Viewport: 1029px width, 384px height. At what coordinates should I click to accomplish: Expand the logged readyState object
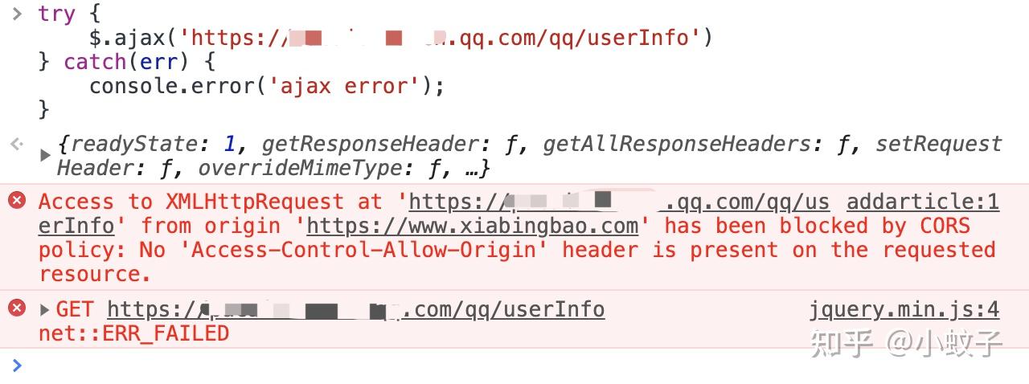coord(45,155)
